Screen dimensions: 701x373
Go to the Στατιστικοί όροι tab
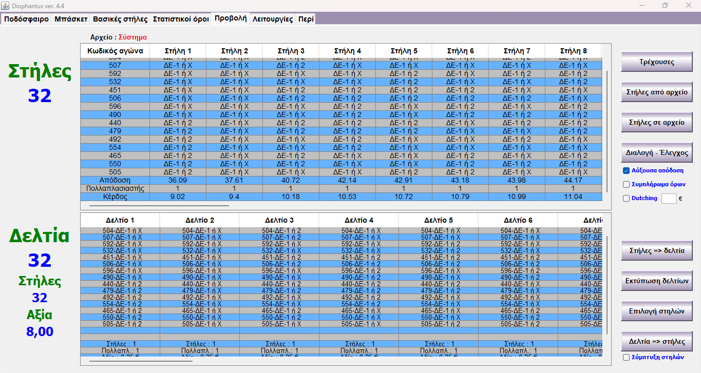point(181,19)
